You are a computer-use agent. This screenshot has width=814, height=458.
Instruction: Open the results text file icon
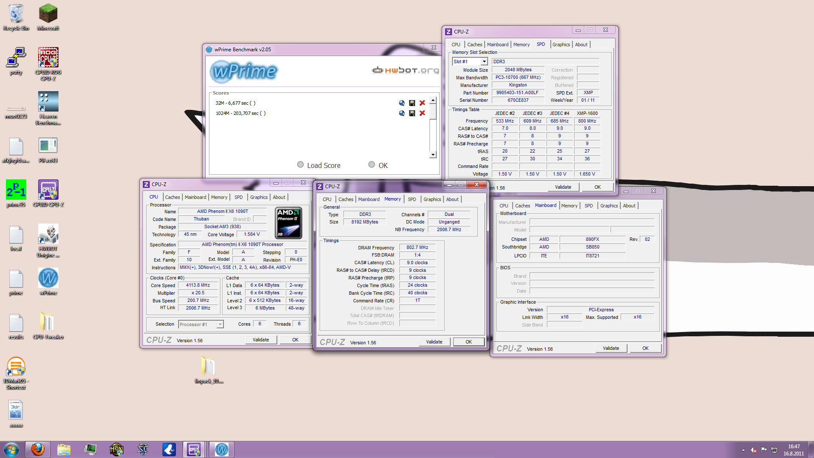click(x=16, y=326)
